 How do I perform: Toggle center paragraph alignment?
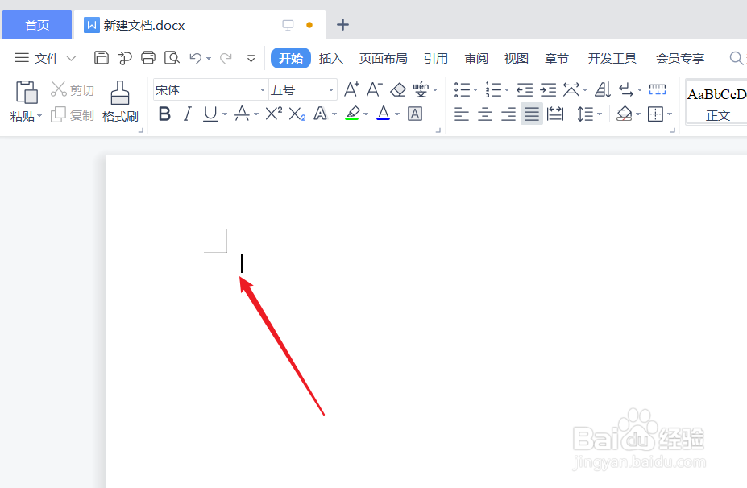tap(484, 114)
